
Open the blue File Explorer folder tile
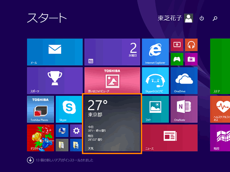coord(76,145)
